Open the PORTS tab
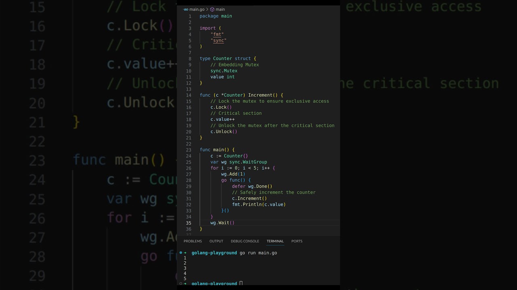The height and width of the screenshot is (290, 517). pyautogui.click(x=297, y=241)
